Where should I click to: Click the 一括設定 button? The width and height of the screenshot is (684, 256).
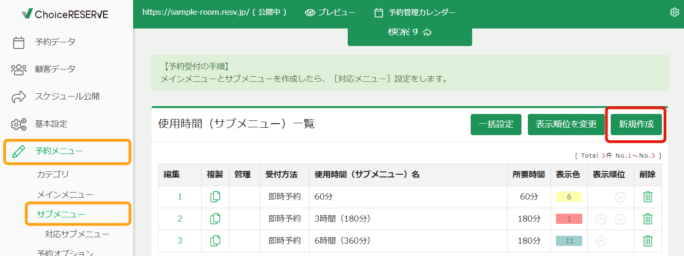(496, 125)
